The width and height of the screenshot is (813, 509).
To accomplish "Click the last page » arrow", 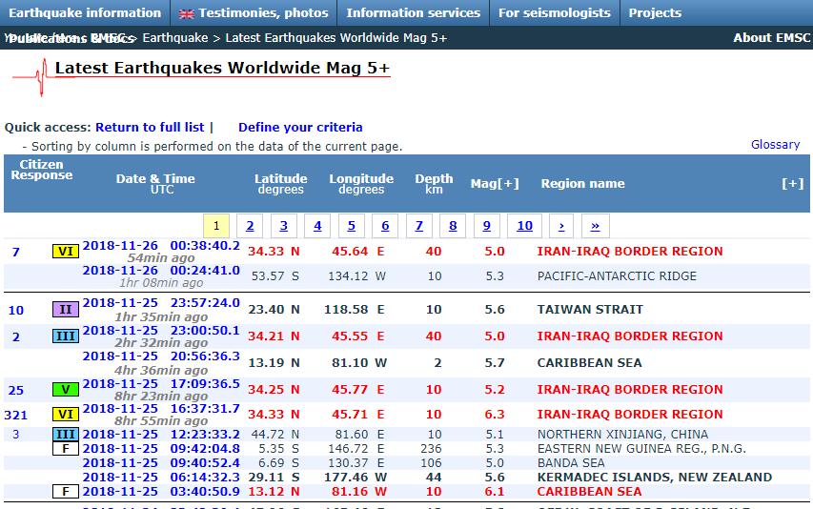I will [x=596, y=226].
